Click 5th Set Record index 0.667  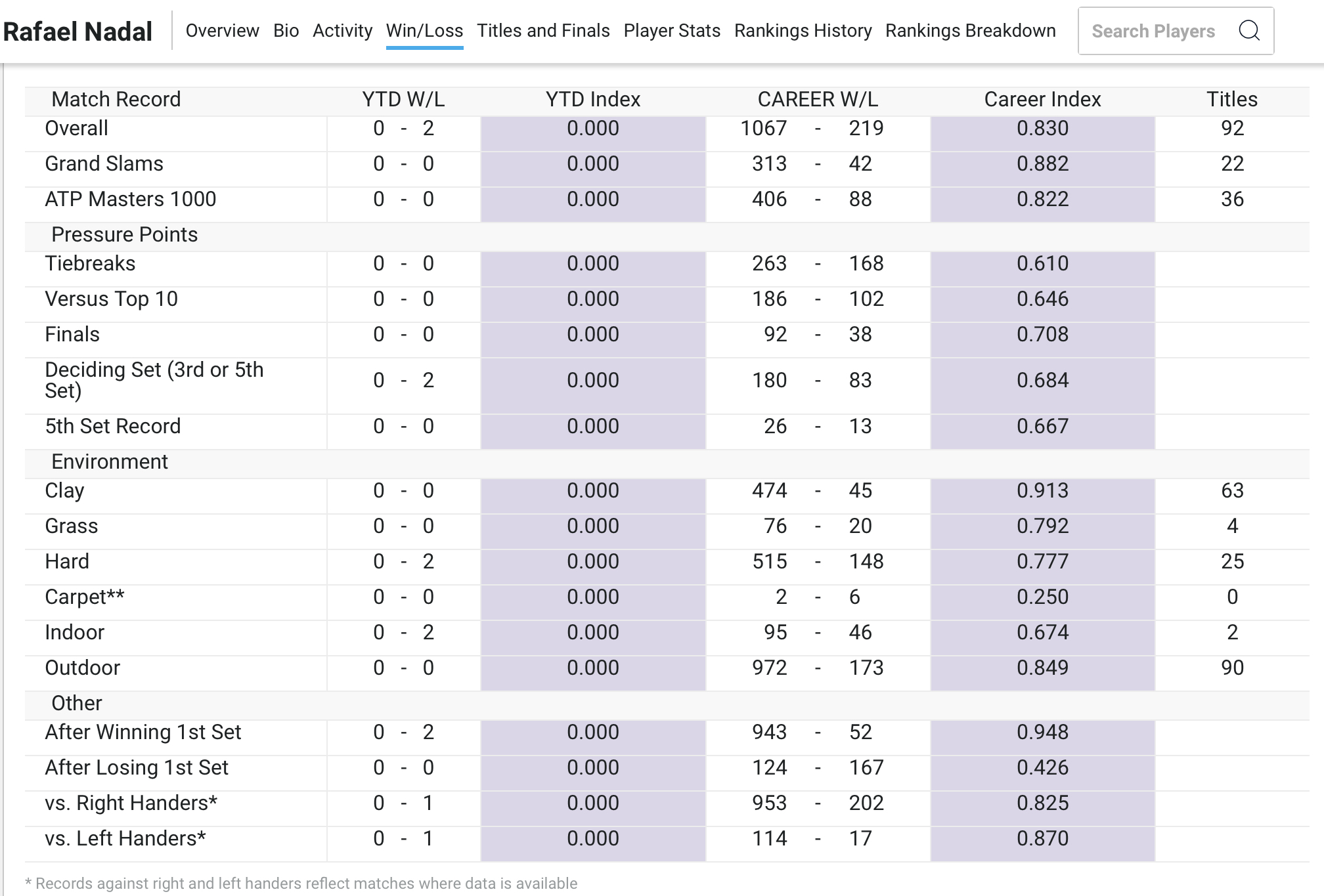[x=1042, y=426]
